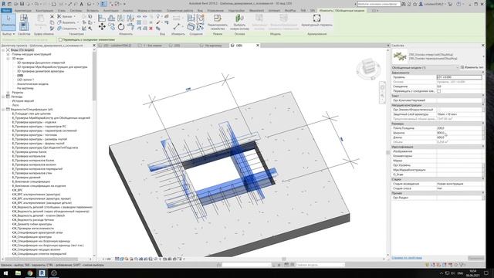Open the type selector dropdown in Properties

(x=483, y=56)
